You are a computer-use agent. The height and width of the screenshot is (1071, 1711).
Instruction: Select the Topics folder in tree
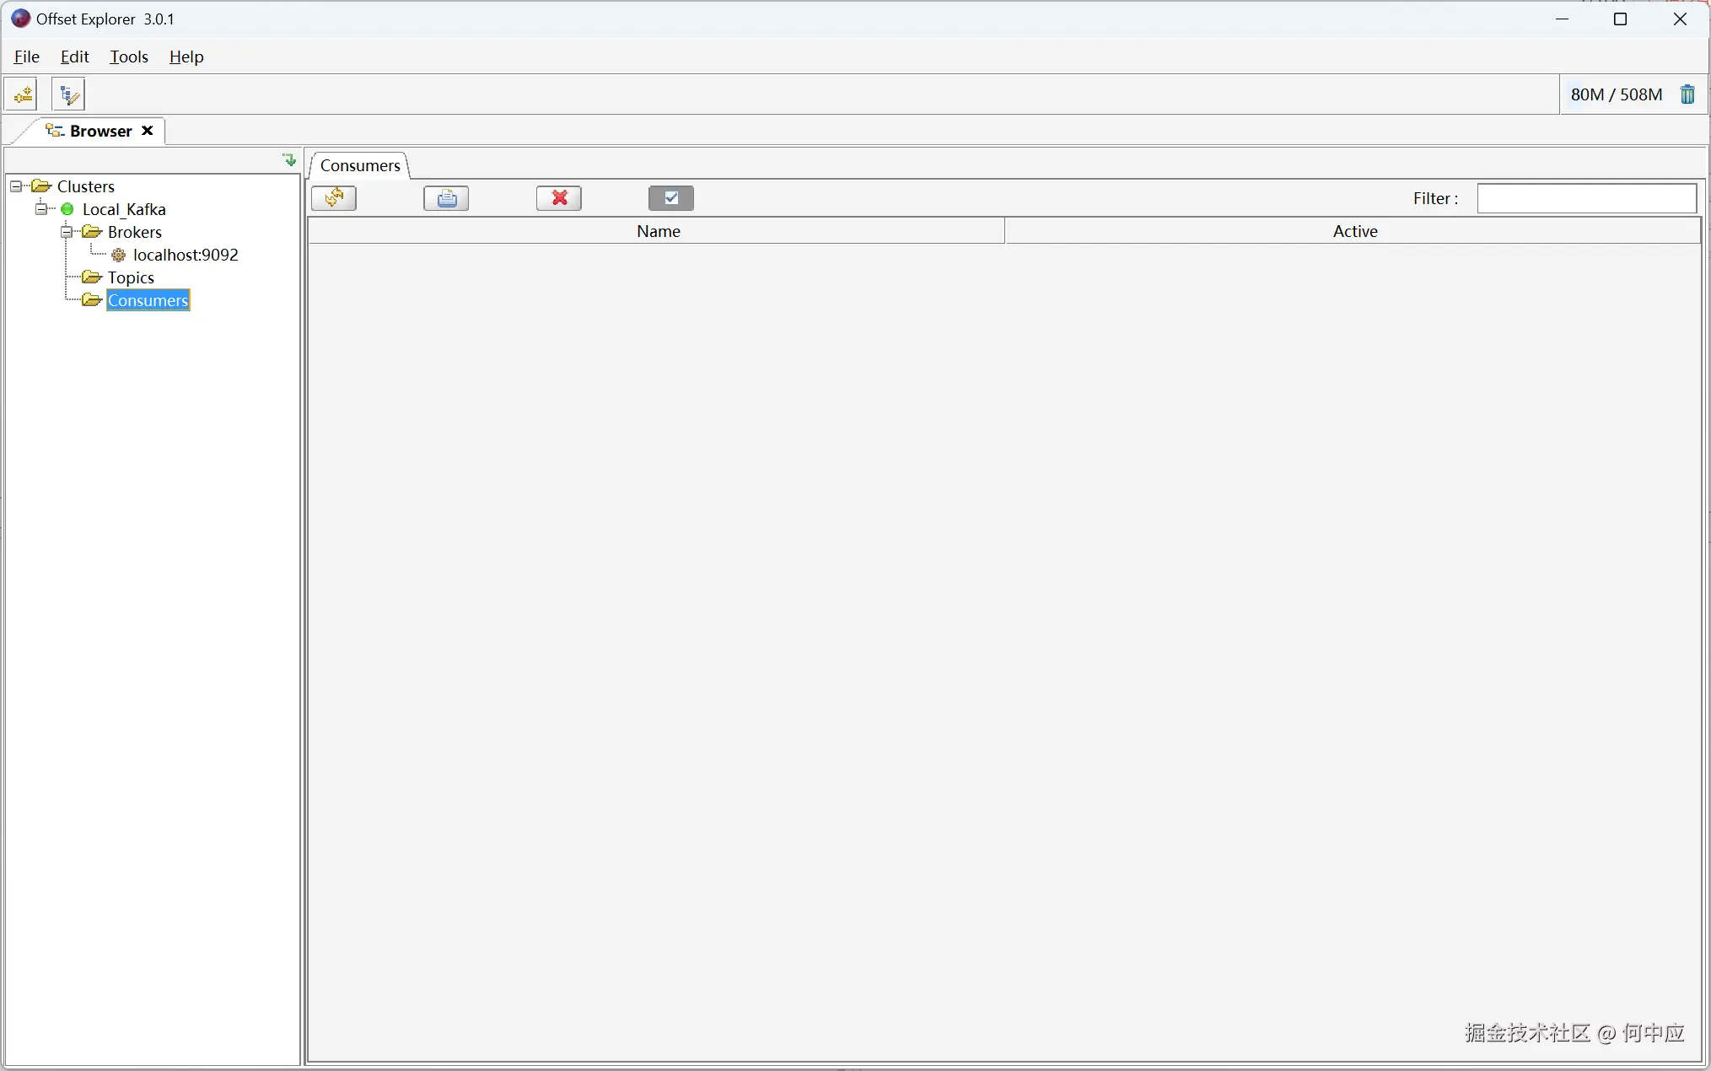pos(131,277)
